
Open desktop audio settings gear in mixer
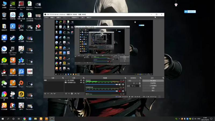tap(123, 84)
